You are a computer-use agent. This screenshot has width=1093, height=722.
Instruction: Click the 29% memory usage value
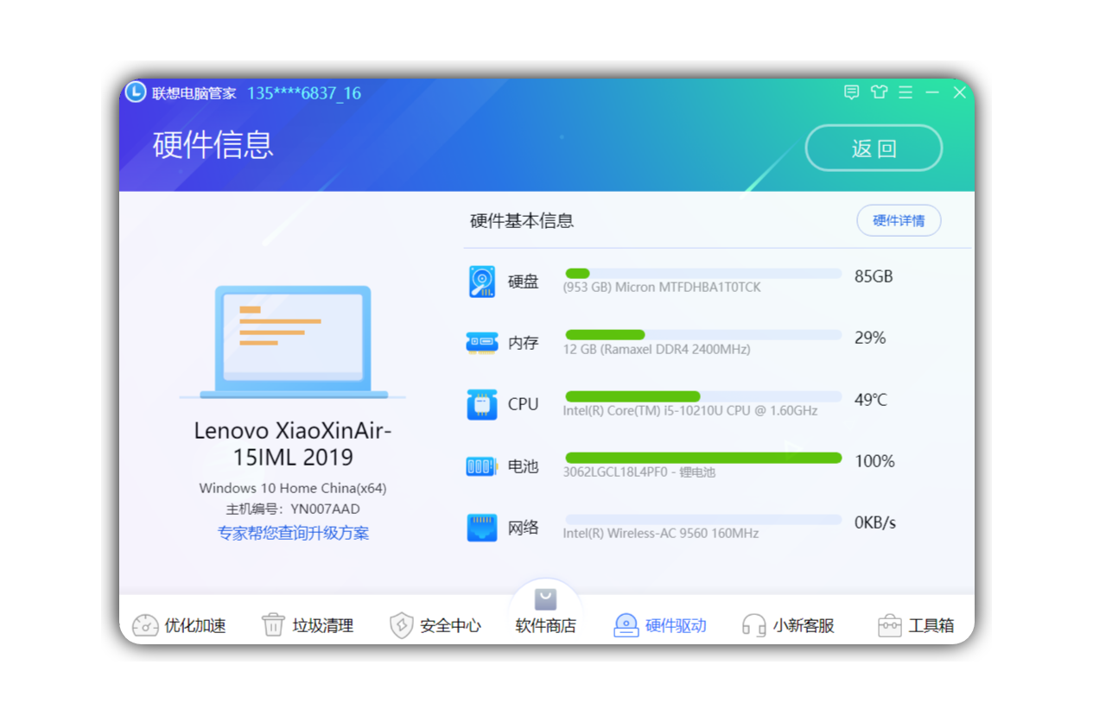pyautogui.click(x=870, y=338)
